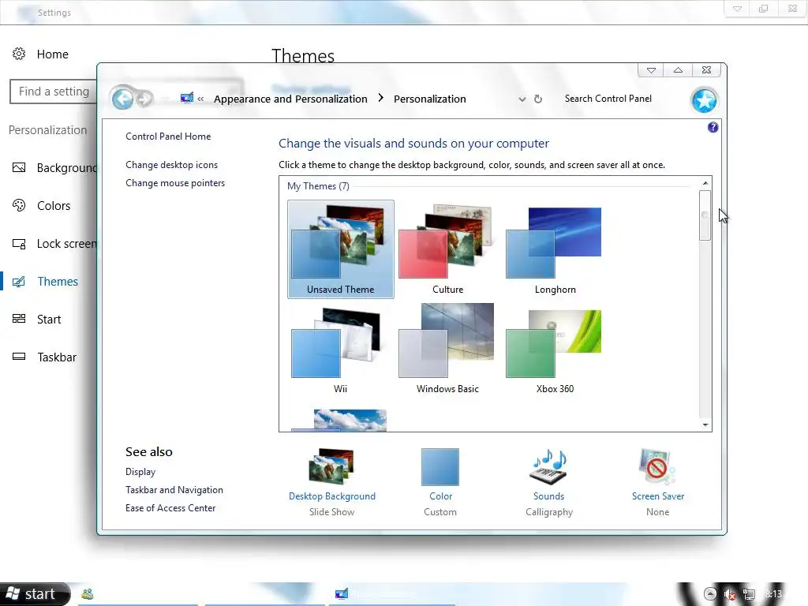Maximize the Personalization window
Viewport: 808px width, 606px height.
coord(678,70)
